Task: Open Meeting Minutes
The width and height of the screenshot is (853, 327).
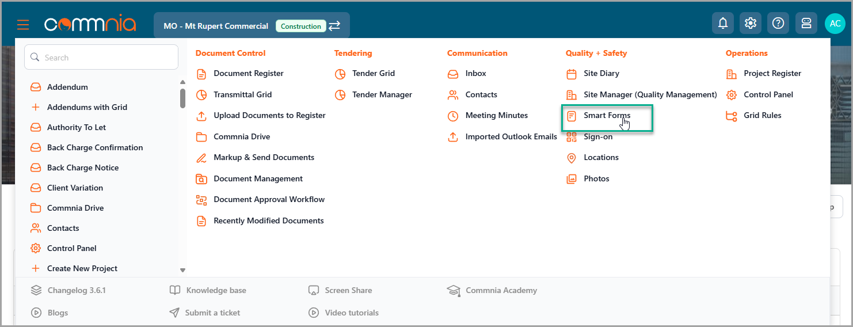Action: click(x=496, y=116)
